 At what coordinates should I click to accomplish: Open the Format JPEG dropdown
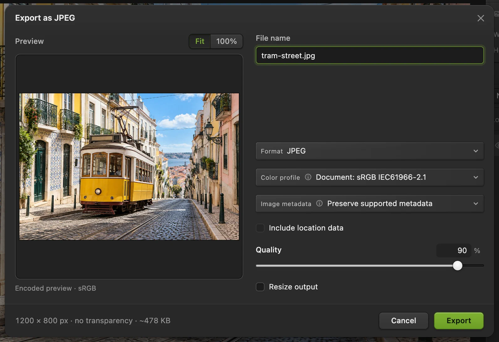(370, 151)
